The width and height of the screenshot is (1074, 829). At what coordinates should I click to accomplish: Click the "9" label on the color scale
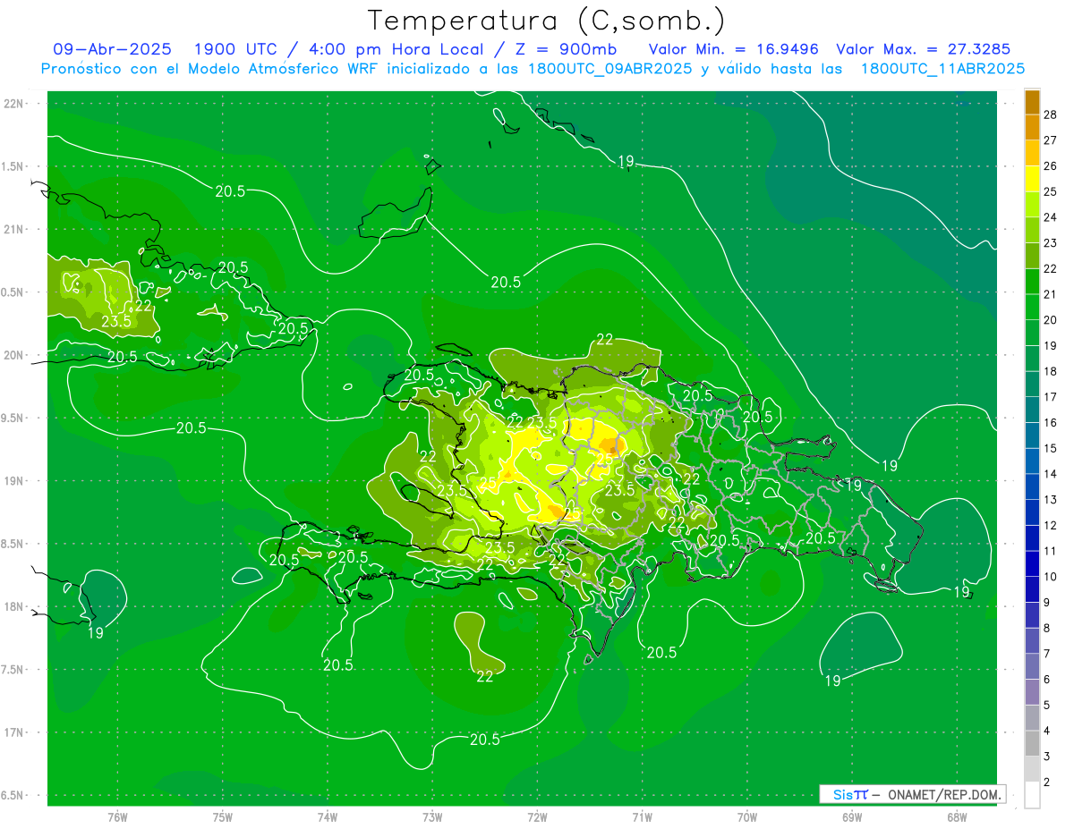[x=1048, y=603]
